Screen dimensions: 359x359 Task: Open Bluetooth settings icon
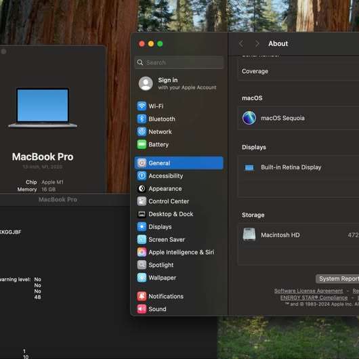click(x=142, y=119)
